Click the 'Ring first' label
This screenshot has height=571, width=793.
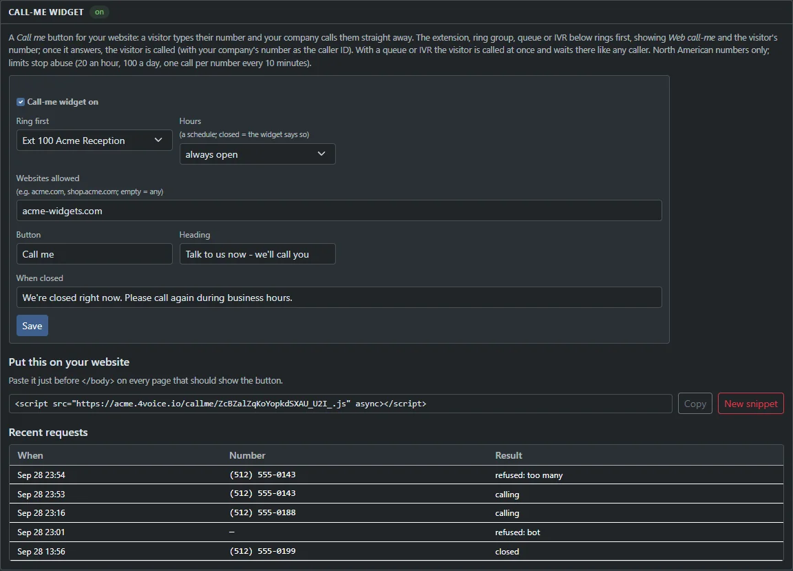[x=32, y=121]
